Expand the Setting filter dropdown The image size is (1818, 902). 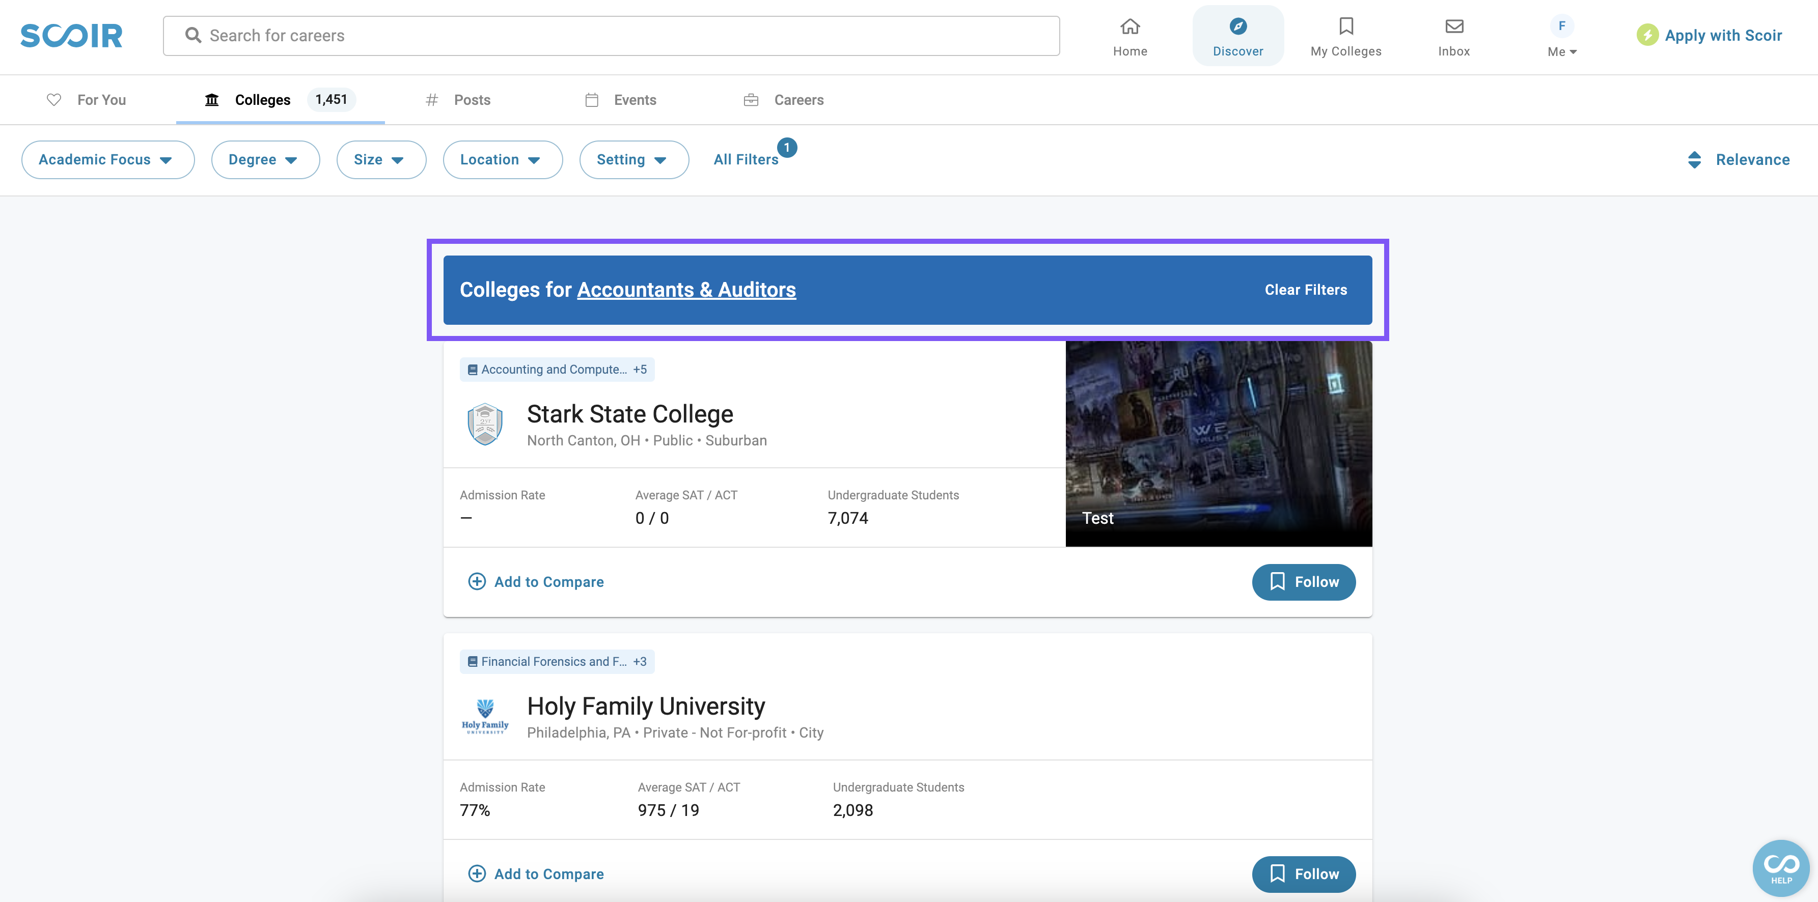(x=634, y=159)
